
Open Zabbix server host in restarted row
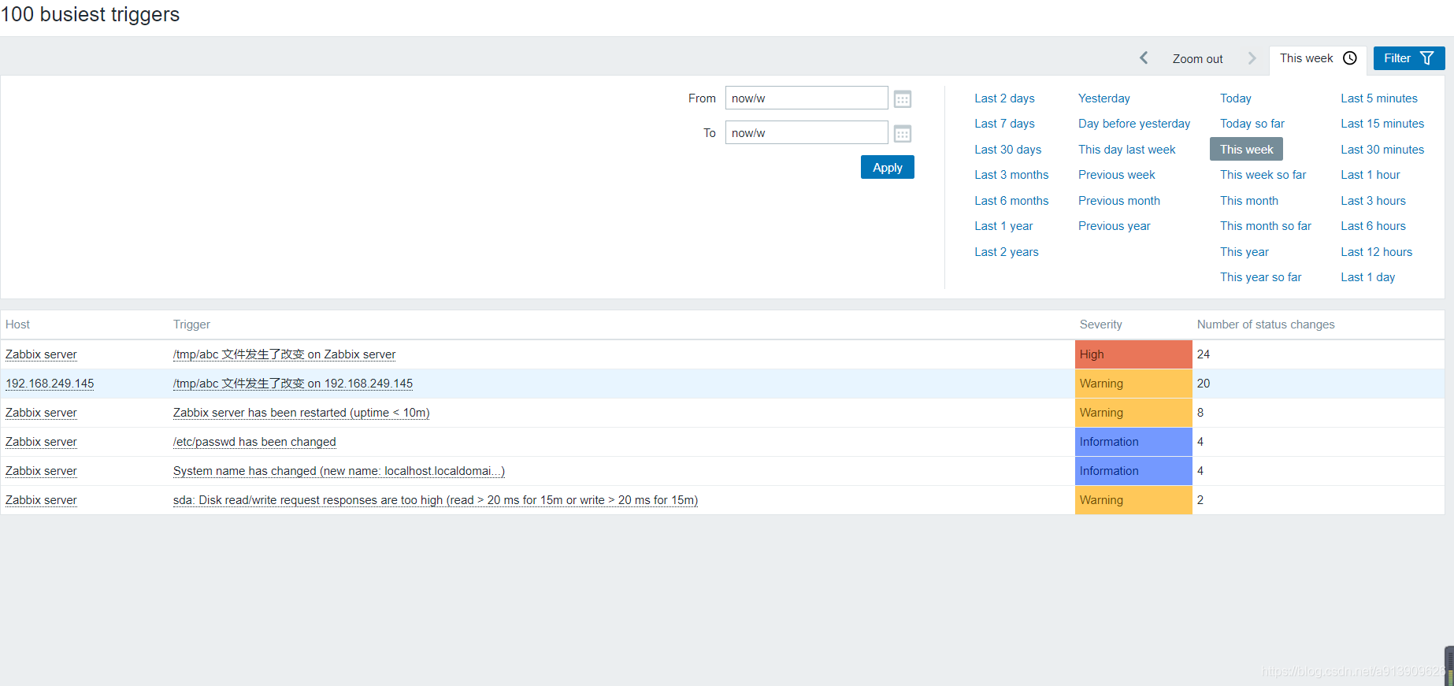tap(41, 413)
